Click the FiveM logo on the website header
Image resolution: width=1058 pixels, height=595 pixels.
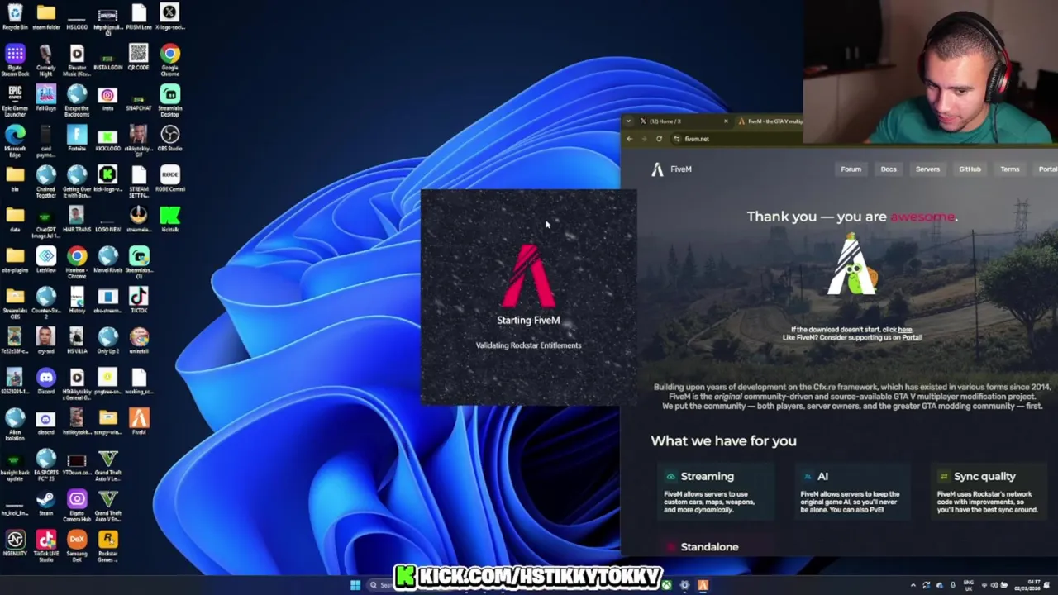click(x=671, y=169)
